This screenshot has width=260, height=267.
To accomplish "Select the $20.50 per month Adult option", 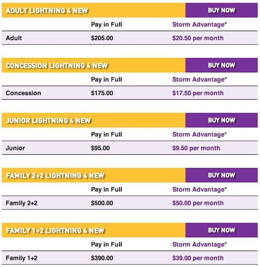I will coord(198,38).
